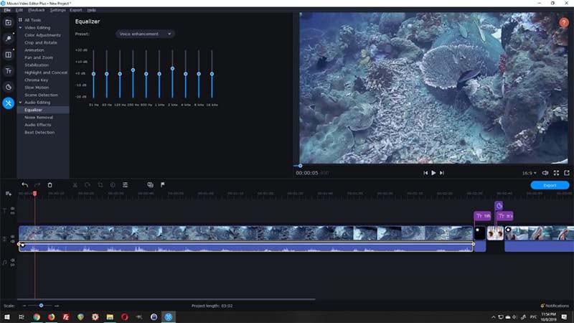Open the Voice enhancement preset dropdown
Viewport: 574px width, 323px height.
(x=145, y=34)
